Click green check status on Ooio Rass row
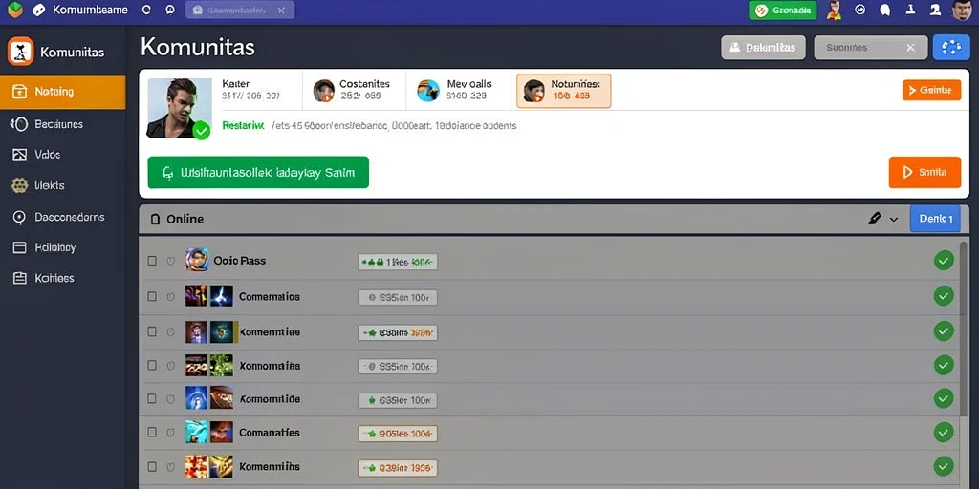 click(944, 260)
